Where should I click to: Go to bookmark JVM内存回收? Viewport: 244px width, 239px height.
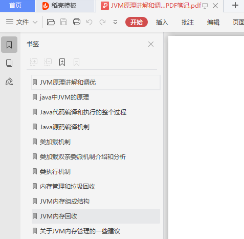96,216
